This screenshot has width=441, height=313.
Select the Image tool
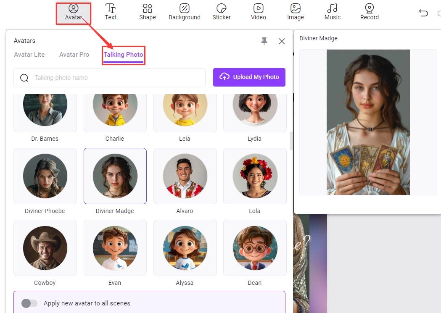coord(296,12)
